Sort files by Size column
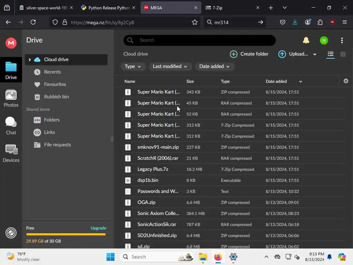 pos(190,81)
